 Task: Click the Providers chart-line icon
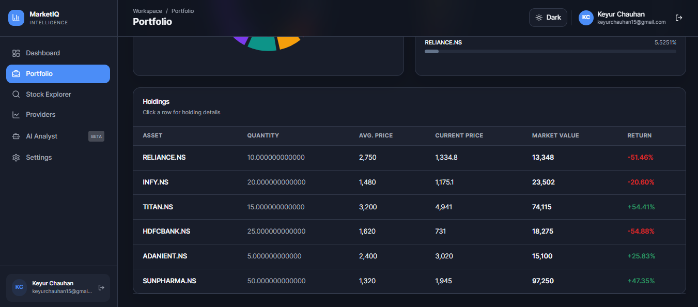[x=16, y=115]
